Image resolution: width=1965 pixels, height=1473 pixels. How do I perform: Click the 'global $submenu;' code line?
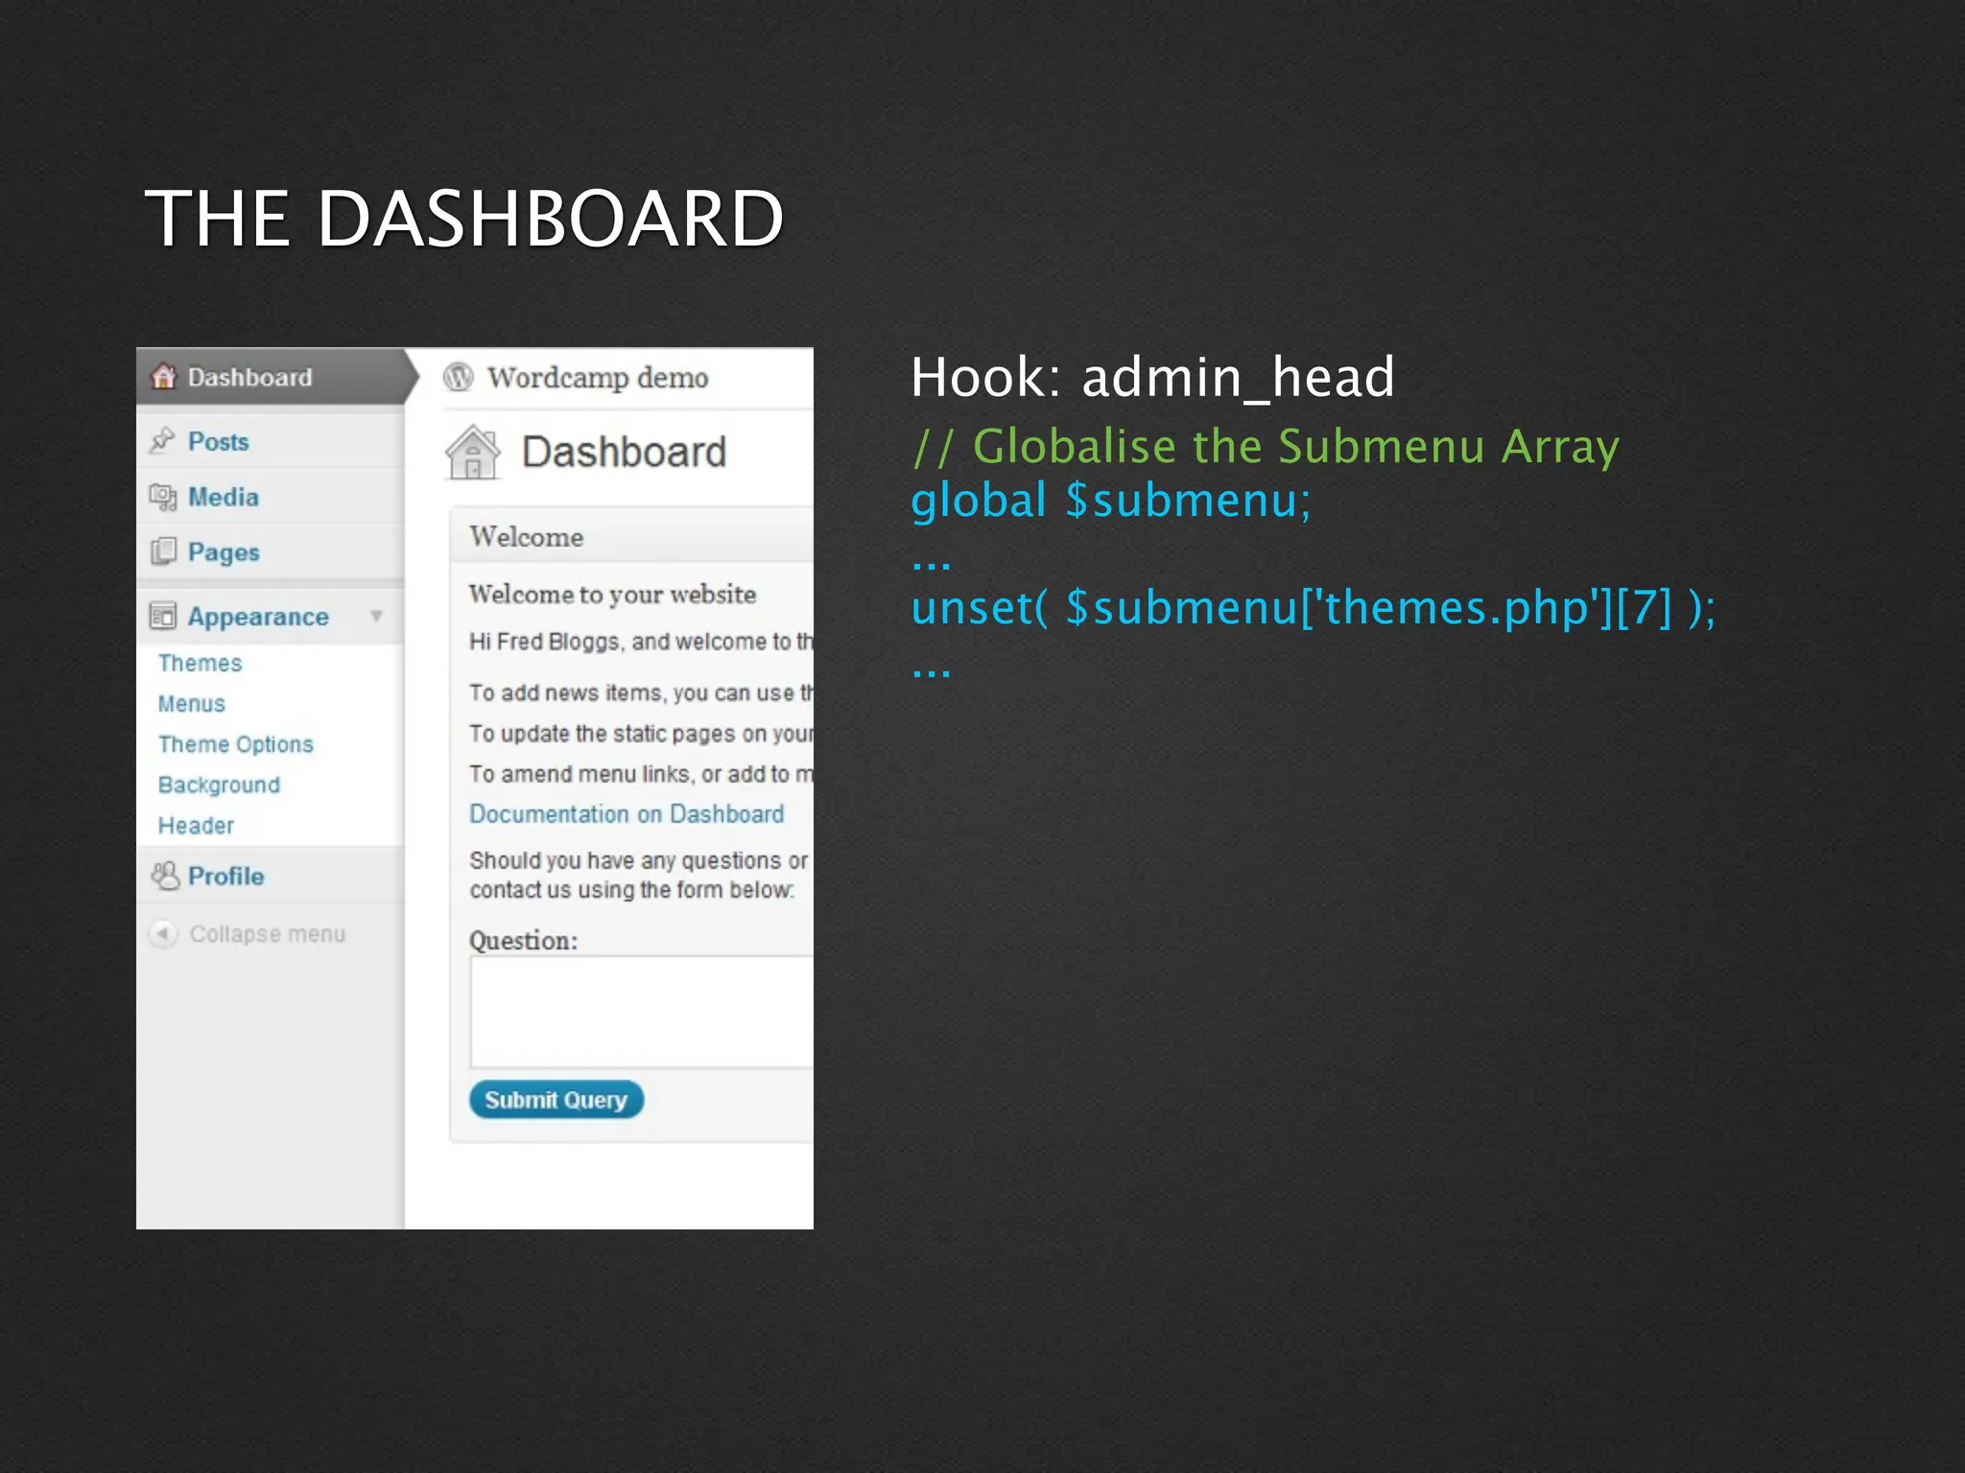pyautogui.click(x=1111, y=502)
